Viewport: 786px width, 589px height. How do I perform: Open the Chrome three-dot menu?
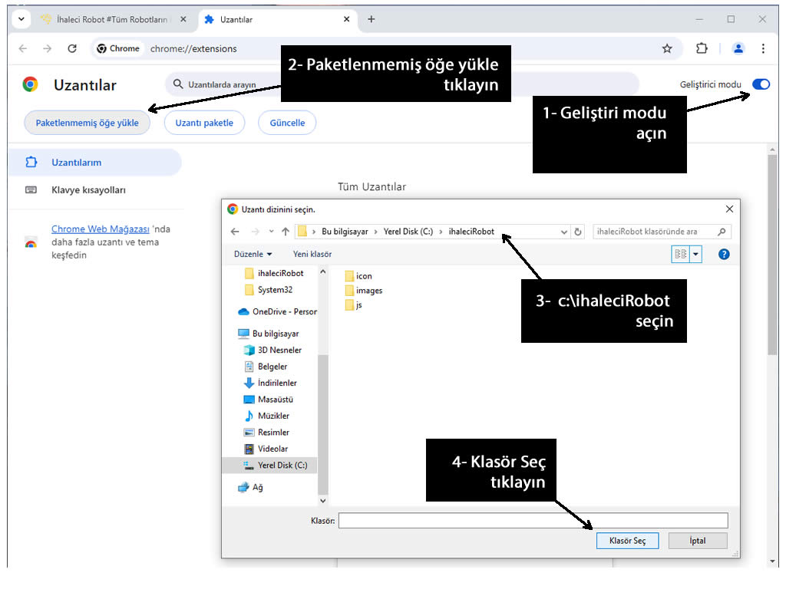click(763, 48)
